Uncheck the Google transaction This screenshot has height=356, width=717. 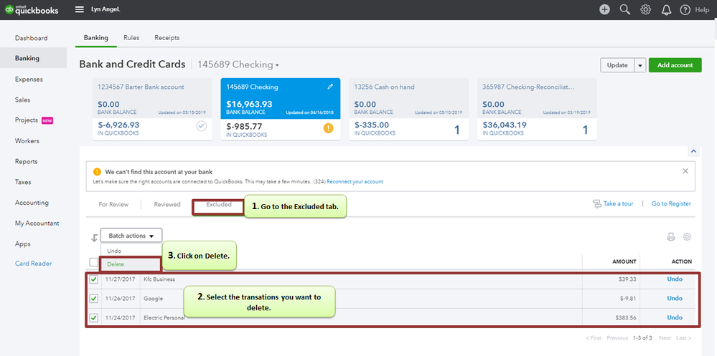93,299
